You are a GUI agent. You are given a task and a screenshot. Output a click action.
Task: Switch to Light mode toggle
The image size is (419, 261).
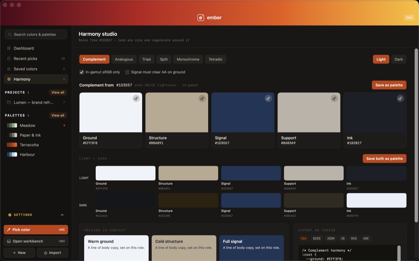381,59
